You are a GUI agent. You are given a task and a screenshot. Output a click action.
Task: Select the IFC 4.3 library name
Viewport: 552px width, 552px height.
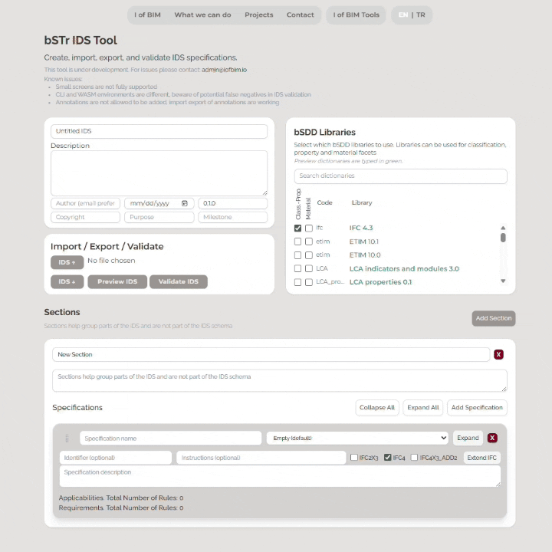pos(361,228)
